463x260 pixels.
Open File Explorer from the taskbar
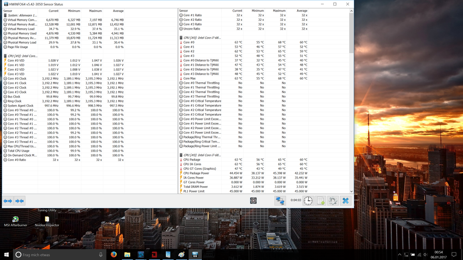point(127,254)
